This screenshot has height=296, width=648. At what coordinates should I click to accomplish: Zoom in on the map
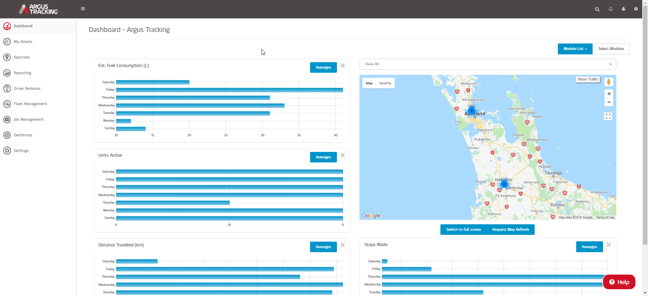tap(609, 94)
